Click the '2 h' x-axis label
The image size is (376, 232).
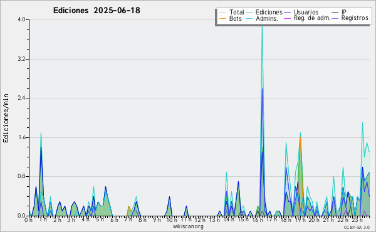57,220
